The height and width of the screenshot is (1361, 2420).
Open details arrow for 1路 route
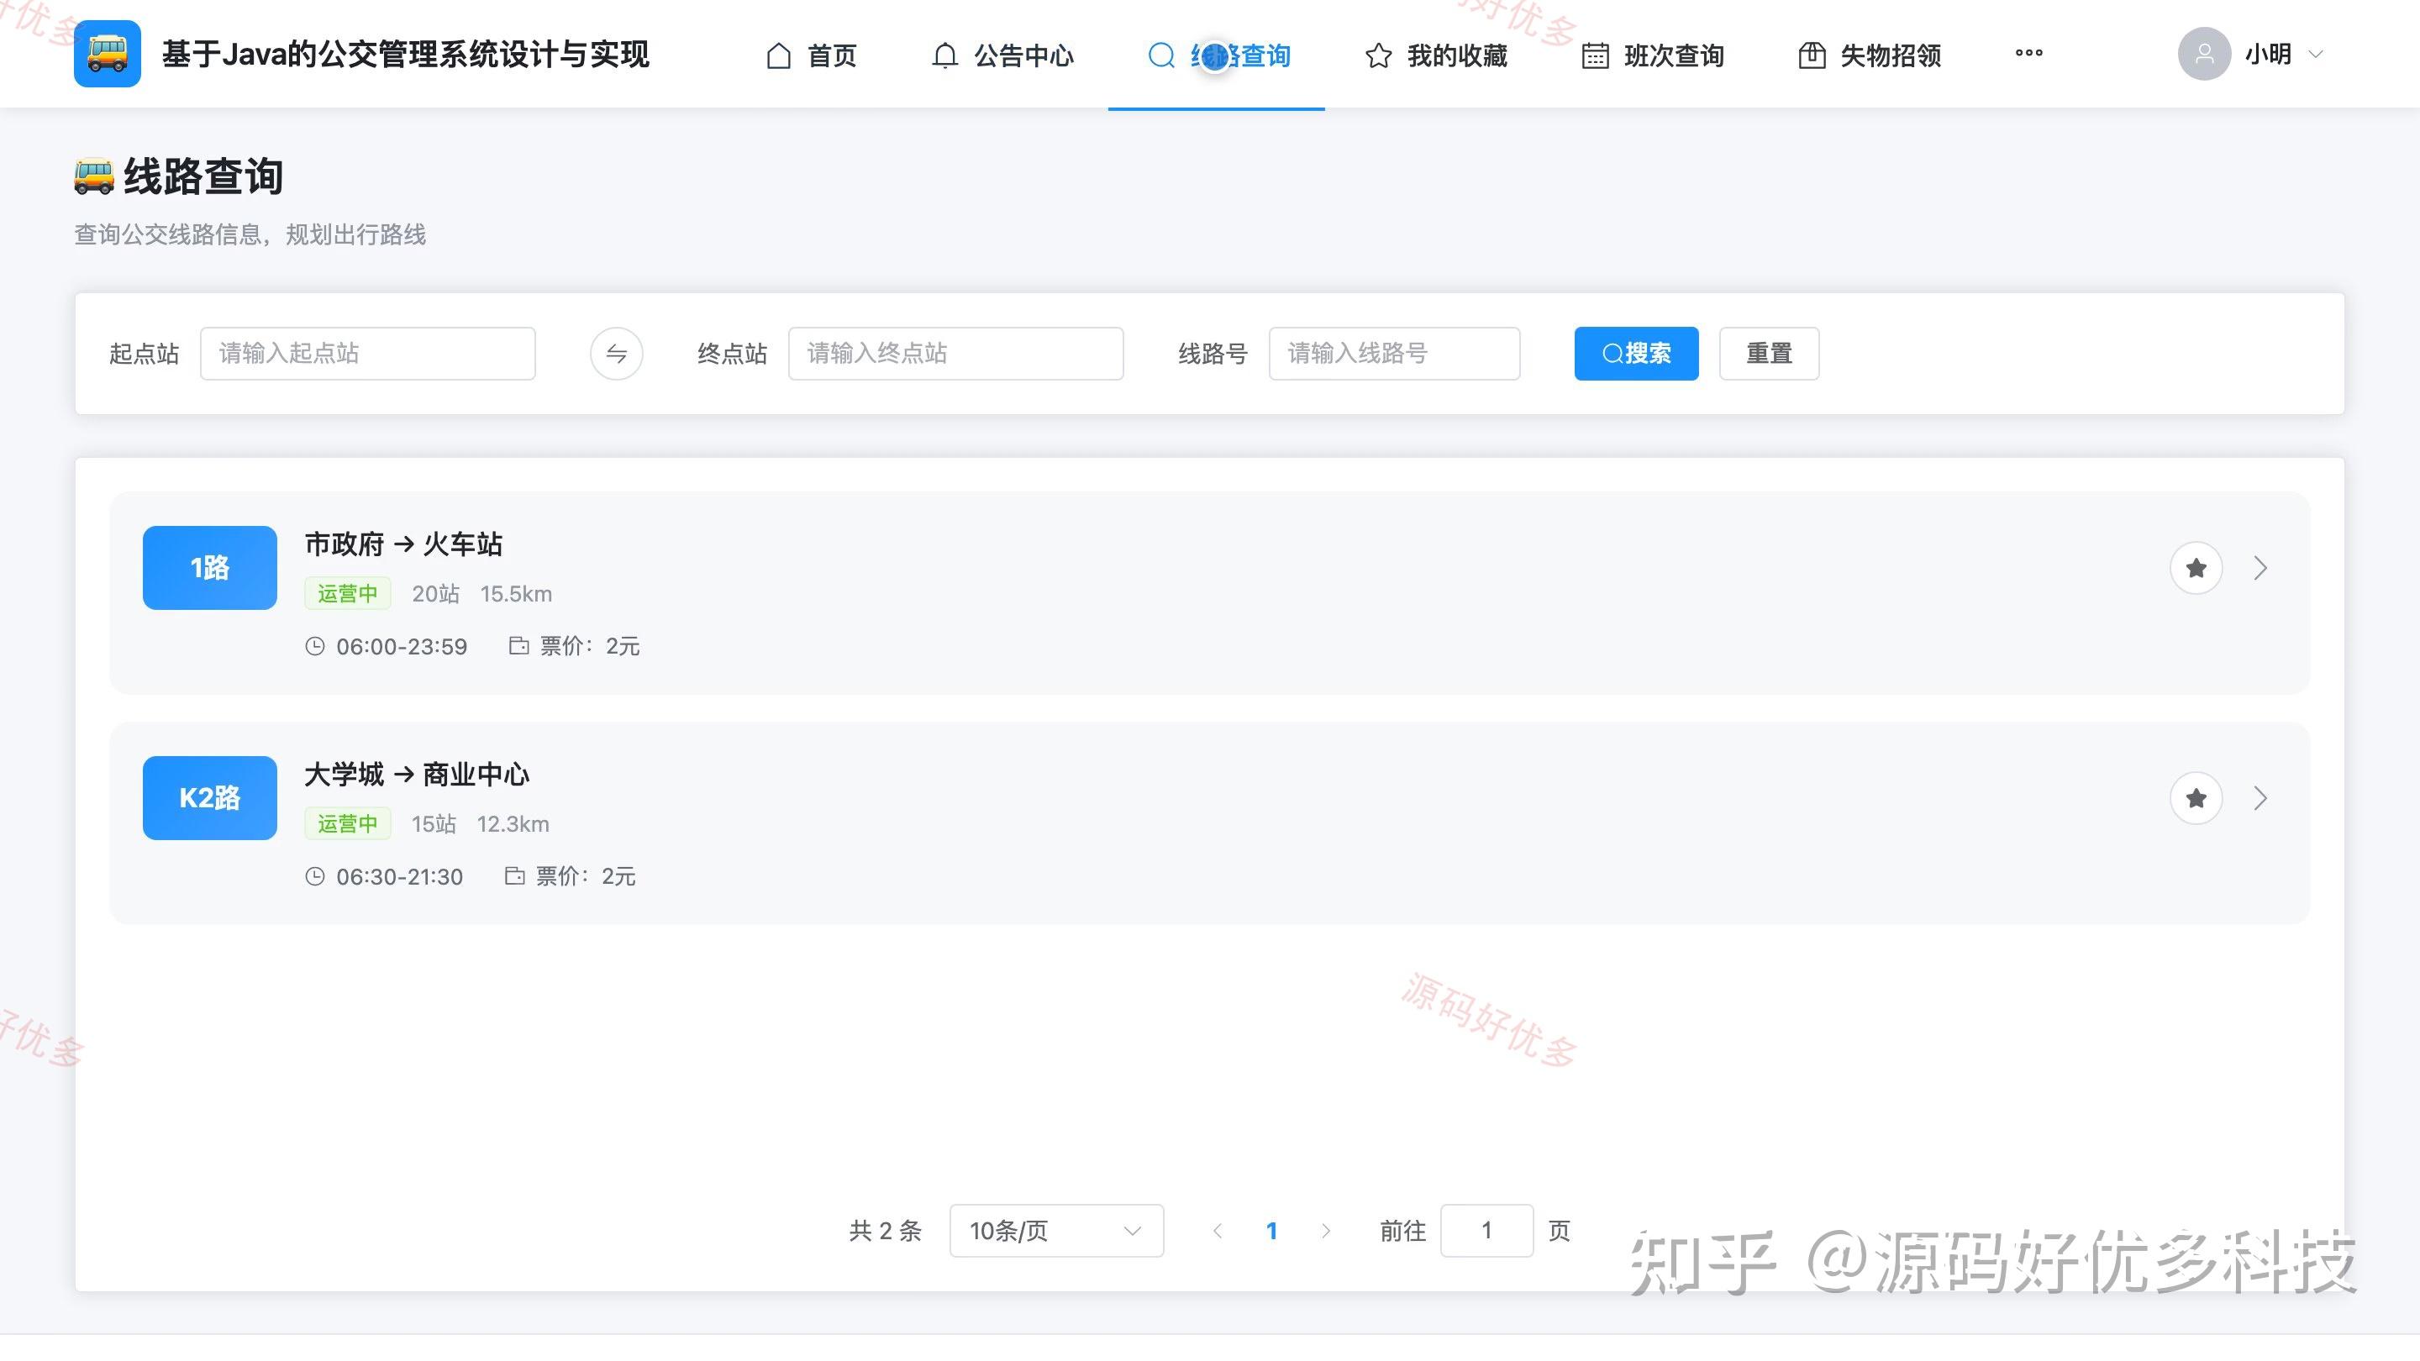2260,567
